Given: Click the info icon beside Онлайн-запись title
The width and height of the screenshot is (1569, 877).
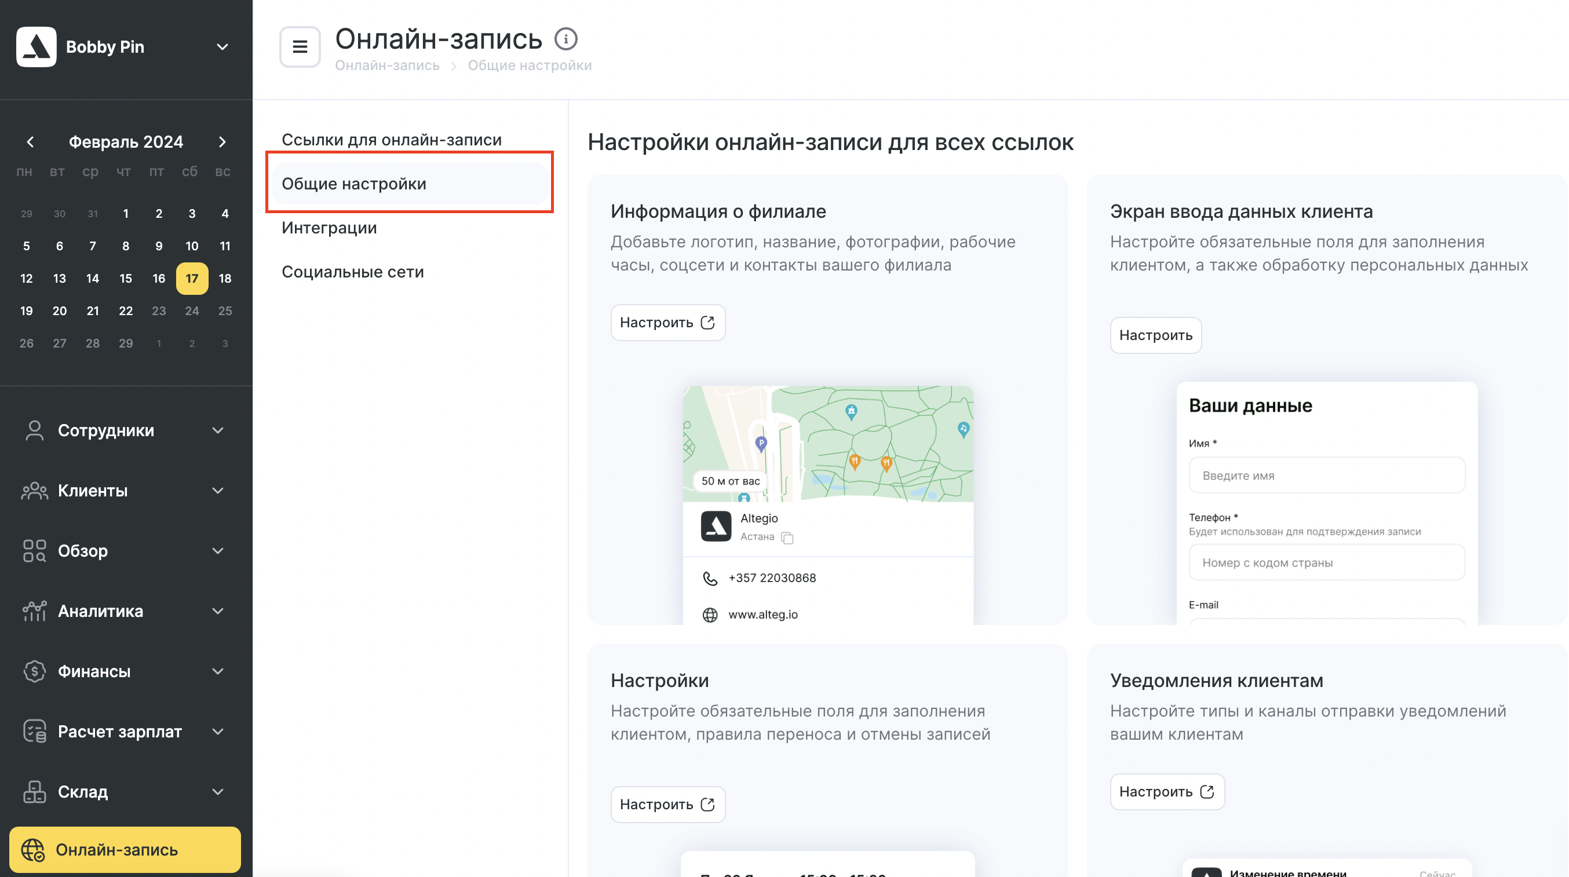Looking at the screenshot, I should pos(566,39).
